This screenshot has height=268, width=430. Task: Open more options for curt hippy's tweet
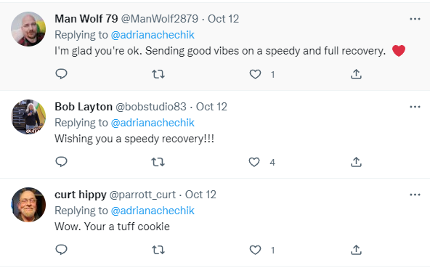[415, 195]
